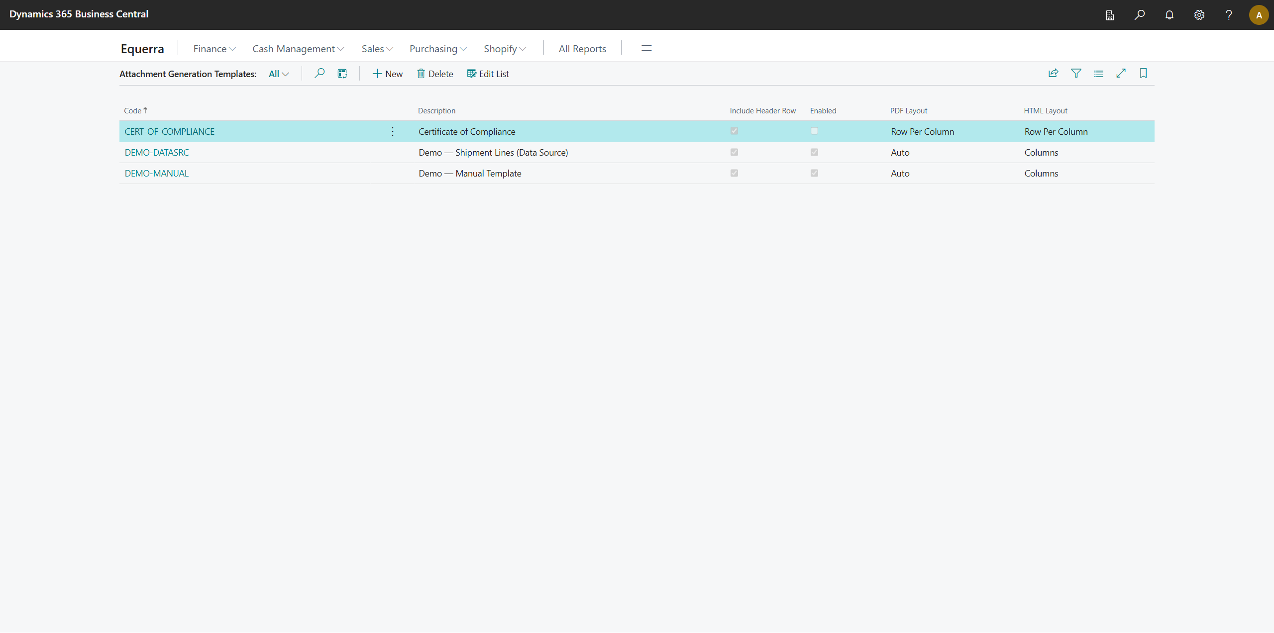The width and height of the screenshot is (1274, 633).
Task: Open the Help question mark
Action: [x=1229, y=15]
